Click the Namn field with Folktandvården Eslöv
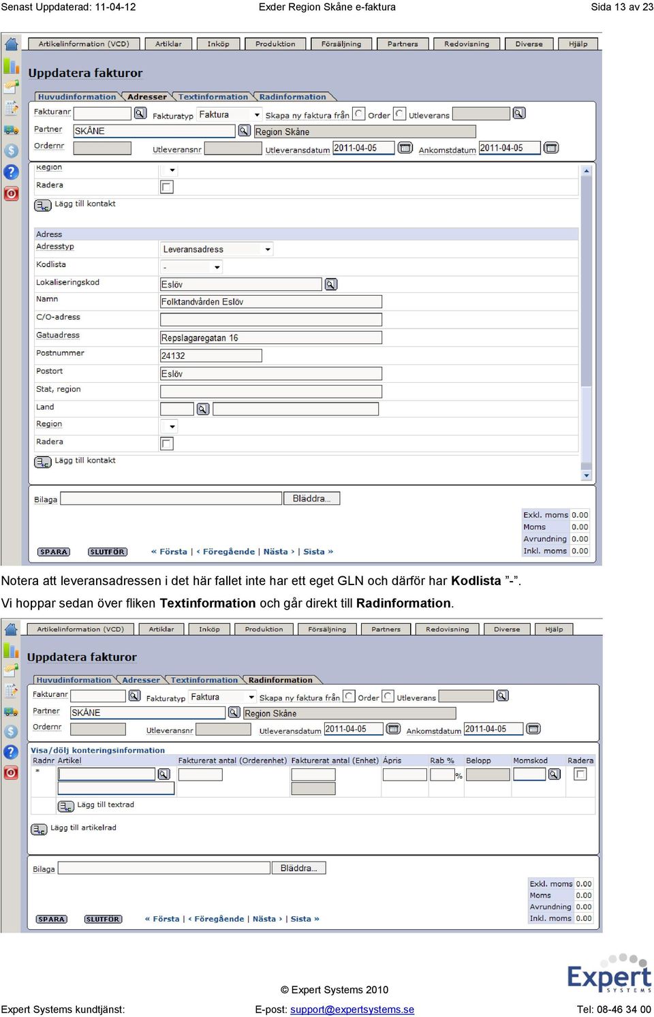The image size is (654, 1017). click(x=271, y=301)
